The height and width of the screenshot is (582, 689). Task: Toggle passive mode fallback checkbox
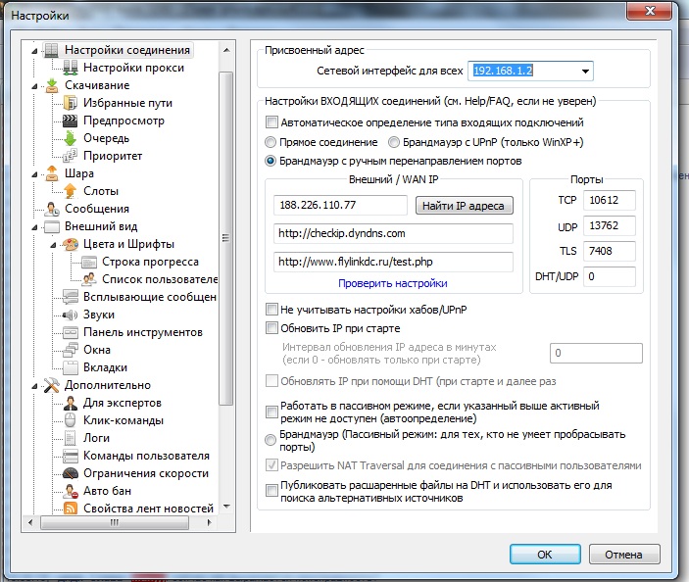pyautogui.click(x=271, y=412)
